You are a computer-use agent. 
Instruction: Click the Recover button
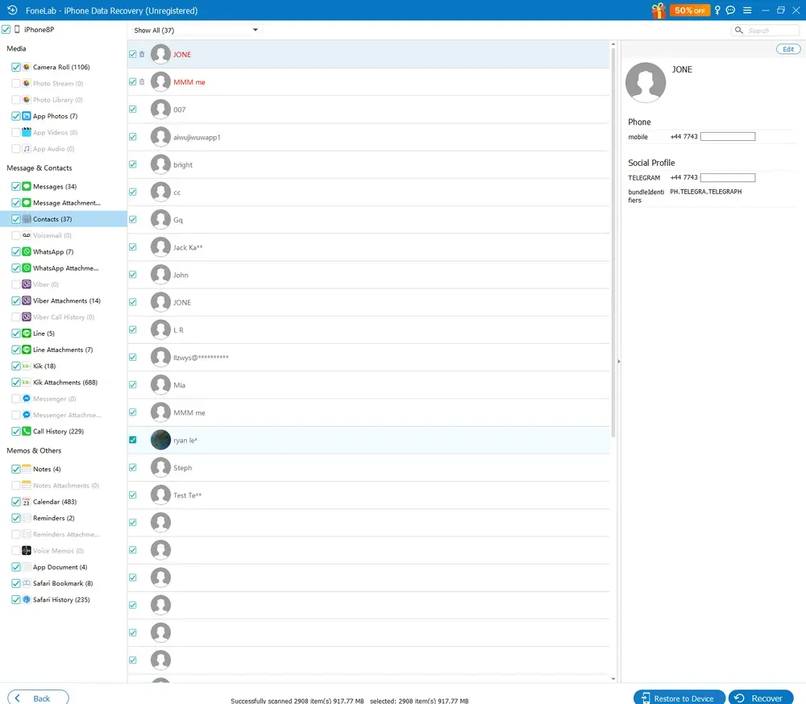(760, 698)
